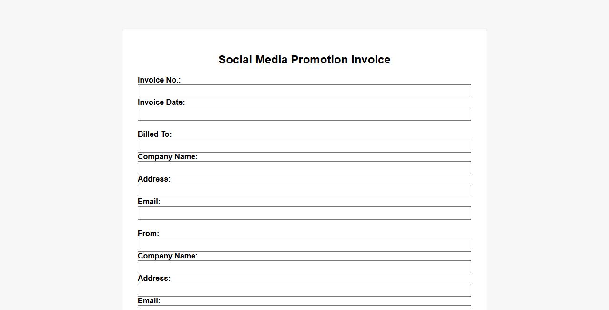The image size is (609, 310).
Task: Click "Email:" label in From section
Action: [x=149, y=301]
